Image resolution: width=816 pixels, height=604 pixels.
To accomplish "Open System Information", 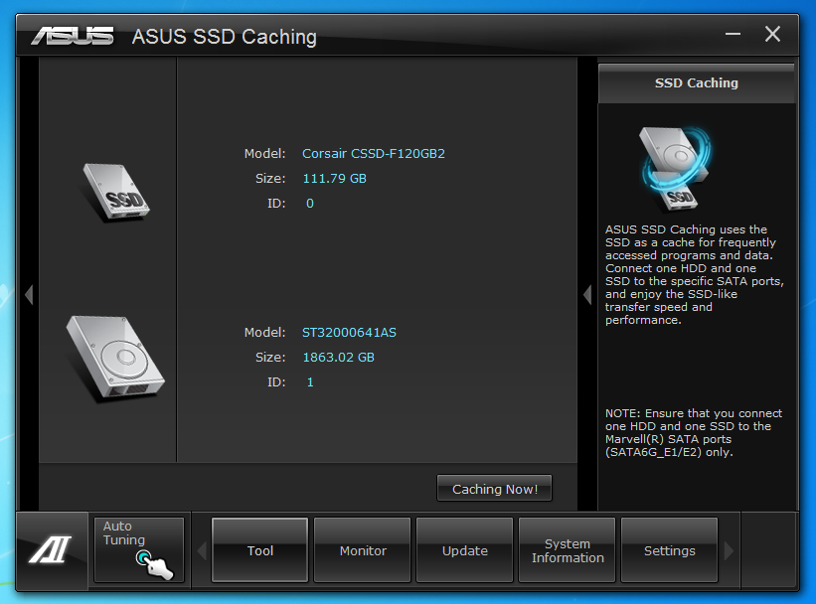I will tap(568, 550).
